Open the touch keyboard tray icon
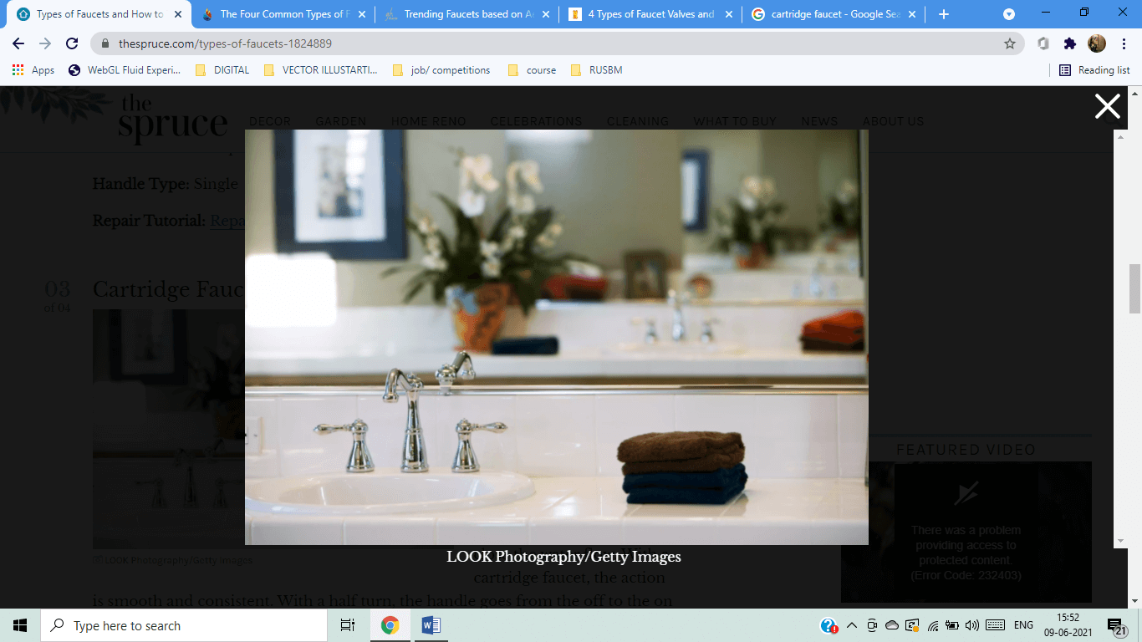This screenshot has width=1142, height=642. [995, 625]
